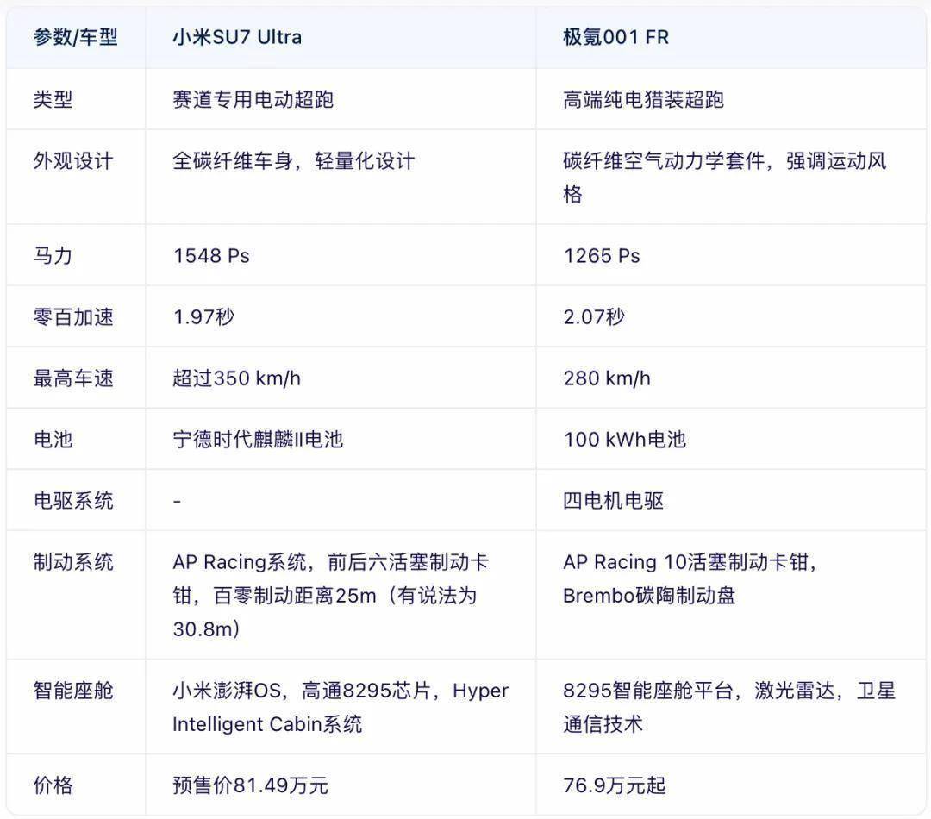Click the 100 kWh电池 cell
The image size is (931, 819).
624,440
